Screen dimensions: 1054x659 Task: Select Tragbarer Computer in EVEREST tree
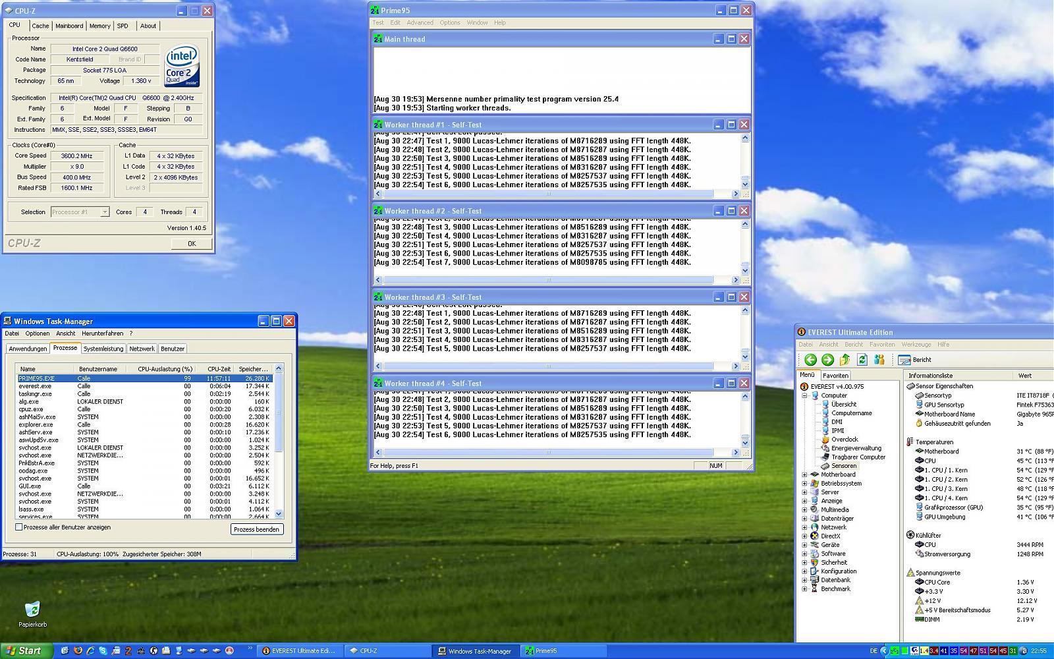point(853,457)
